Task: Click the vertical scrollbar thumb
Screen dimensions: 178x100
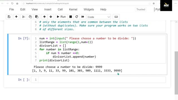Action: 176,73
